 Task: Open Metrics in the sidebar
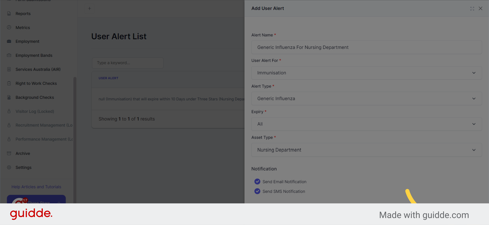pyautogui.click(x=23, y=28)
